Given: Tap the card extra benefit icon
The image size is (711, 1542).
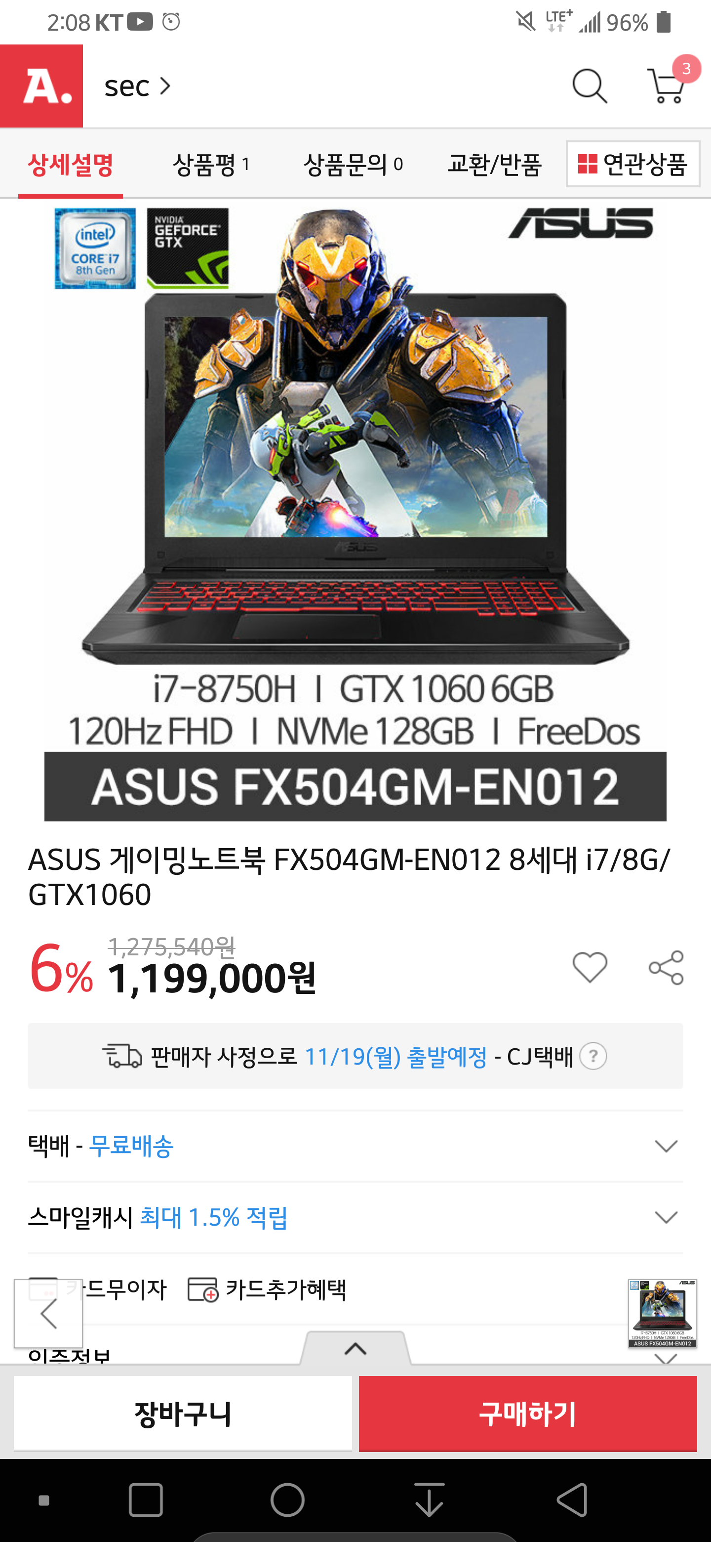Looking at the screenshot, I should (203, 1289).
